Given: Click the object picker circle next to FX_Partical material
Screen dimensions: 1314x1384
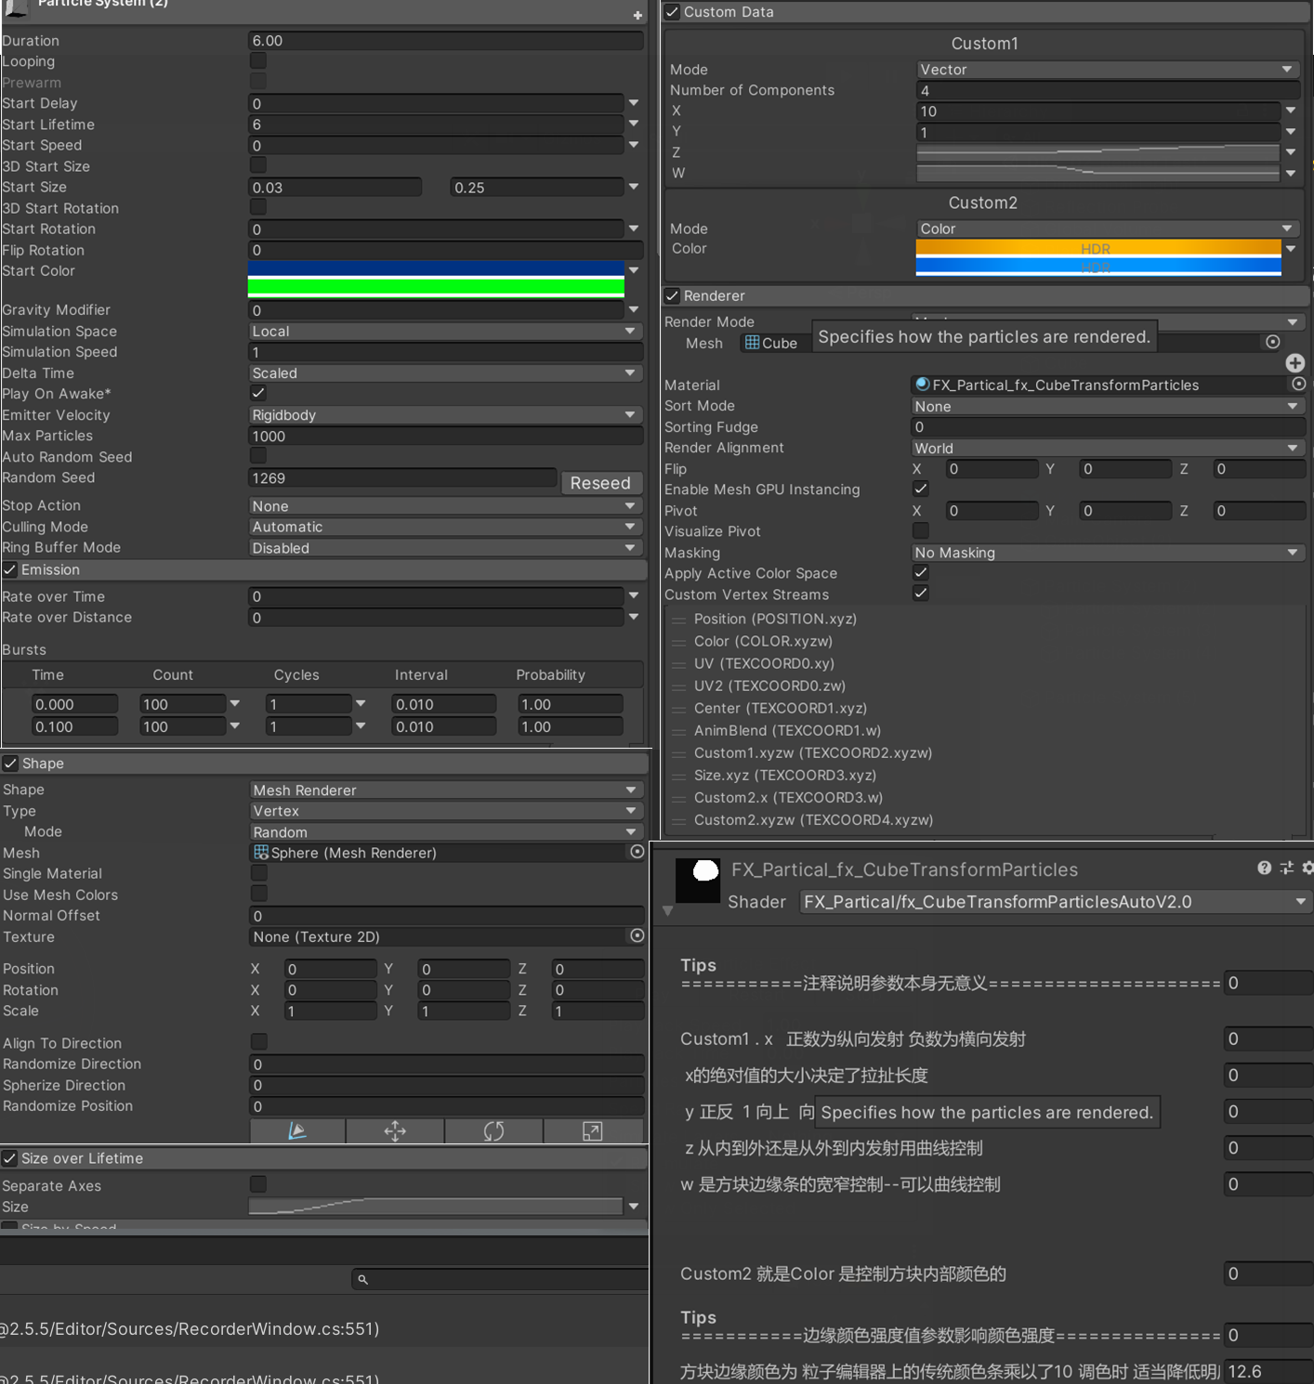Looking at the screenshot, I should 1299,384.
